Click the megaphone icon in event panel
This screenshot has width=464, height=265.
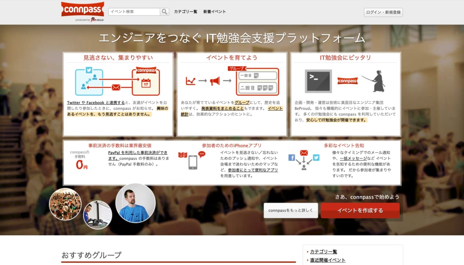point(215,81)
